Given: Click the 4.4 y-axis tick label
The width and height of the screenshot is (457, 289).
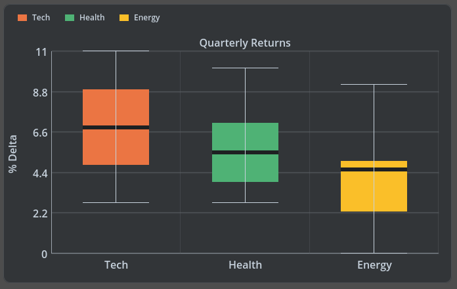Looking at the screenshot, I should 40,173.
